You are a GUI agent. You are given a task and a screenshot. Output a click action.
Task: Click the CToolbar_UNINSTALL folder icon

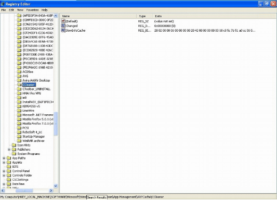click(19, 89)
